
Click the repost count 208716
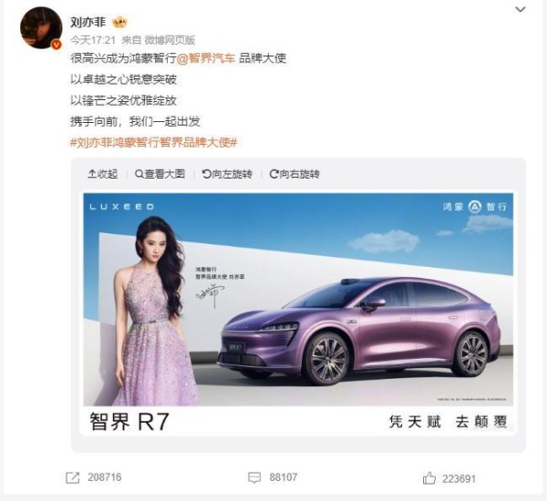click(105, 477)
